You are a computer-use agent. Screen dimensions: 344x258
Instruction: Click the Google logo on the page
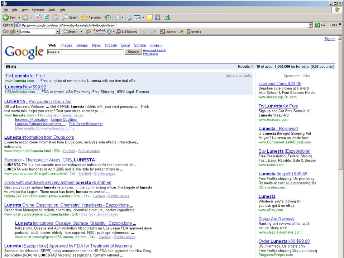click(24, 52)
